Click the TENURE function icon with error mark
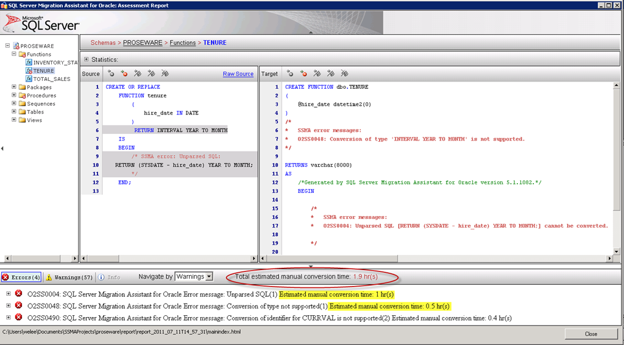Viewport: 624px width, 345px height. tap(29, 71)
